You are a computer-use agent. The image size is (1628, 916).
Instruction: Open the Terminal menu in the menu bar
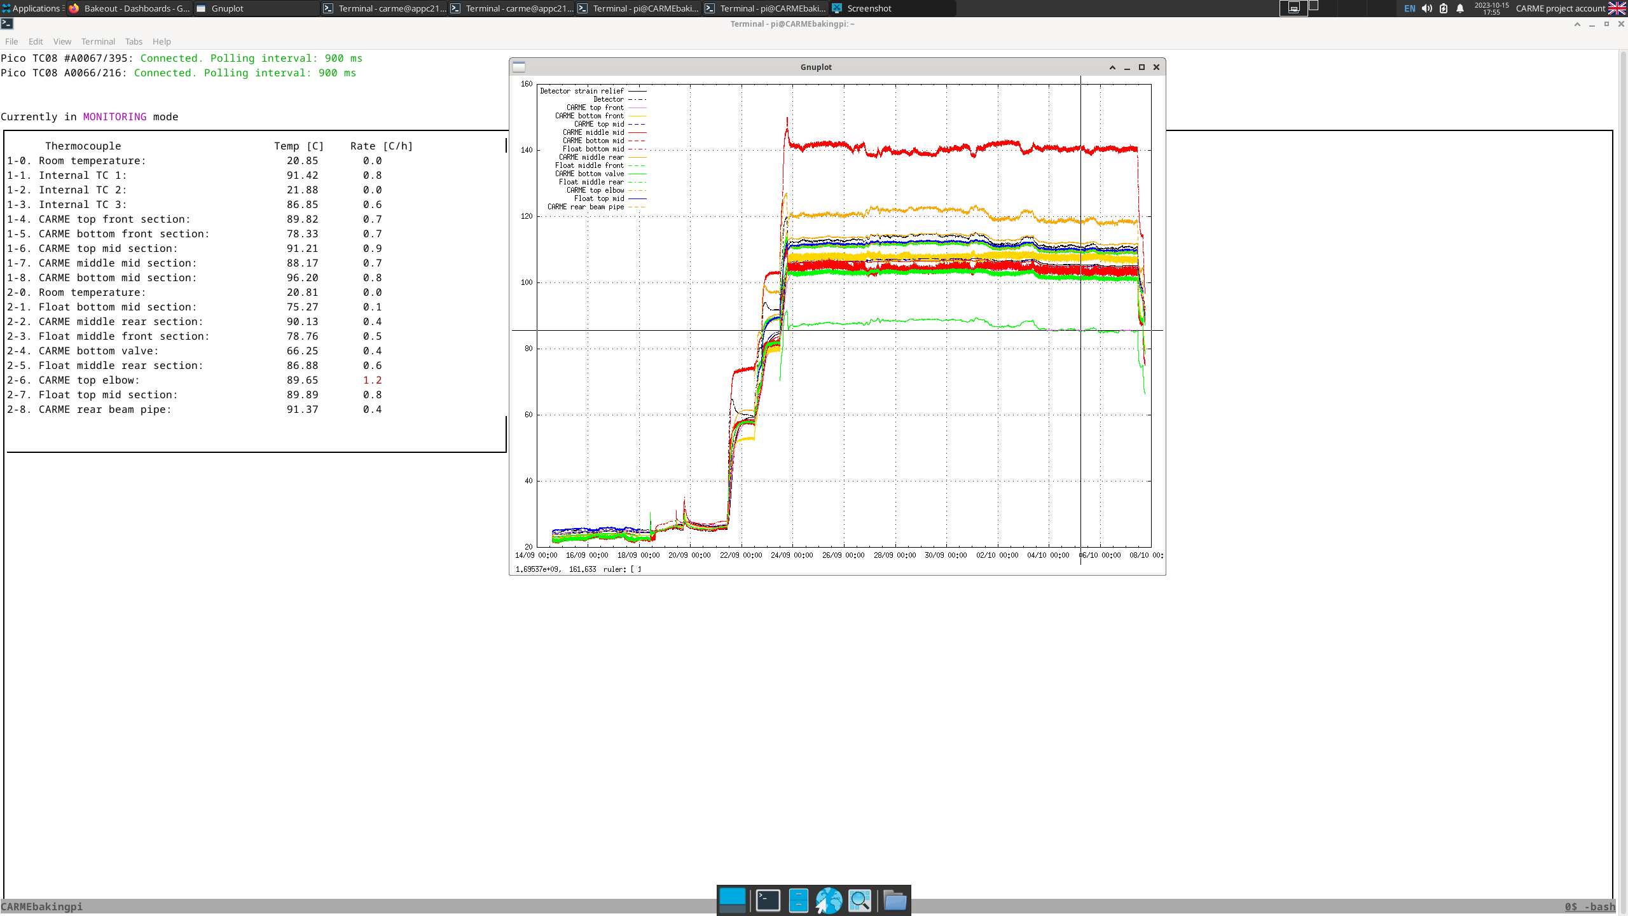click(x=98, y=41)
